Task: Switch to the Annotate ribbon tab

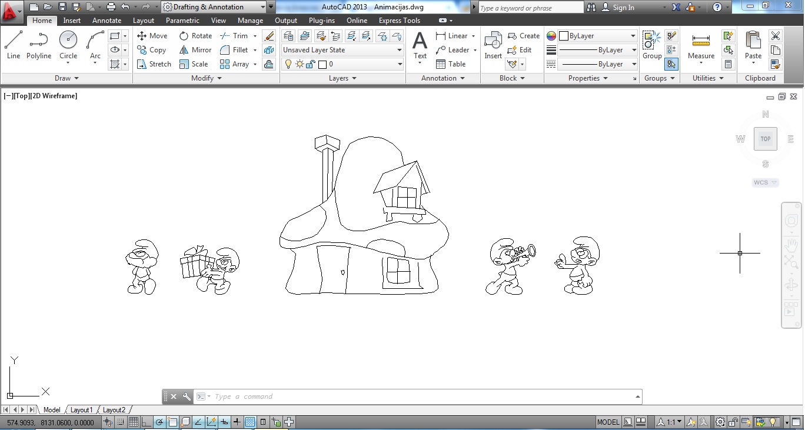Action: 107,21
